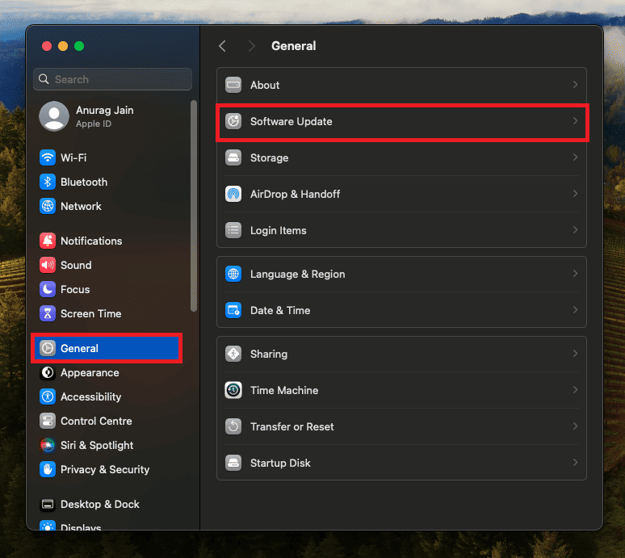Click the Desktop & Dock icon
The image size is (625, 558).
48,504
